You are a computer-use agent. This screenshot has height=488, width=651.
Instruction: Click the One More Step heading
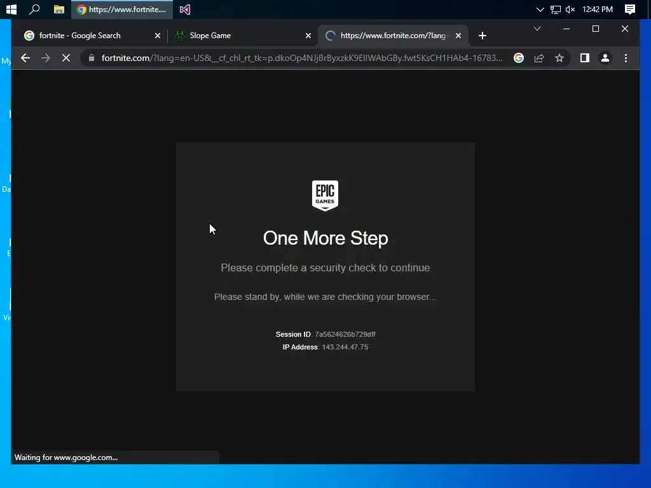tap(325, 238)
